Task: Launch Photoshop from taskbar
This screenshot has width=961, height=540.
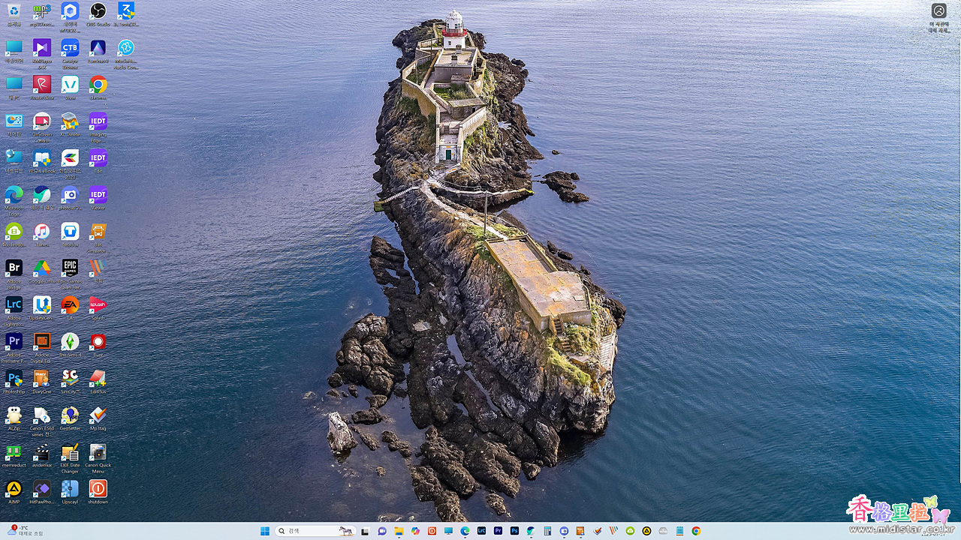Action: (x=514, y=531)
